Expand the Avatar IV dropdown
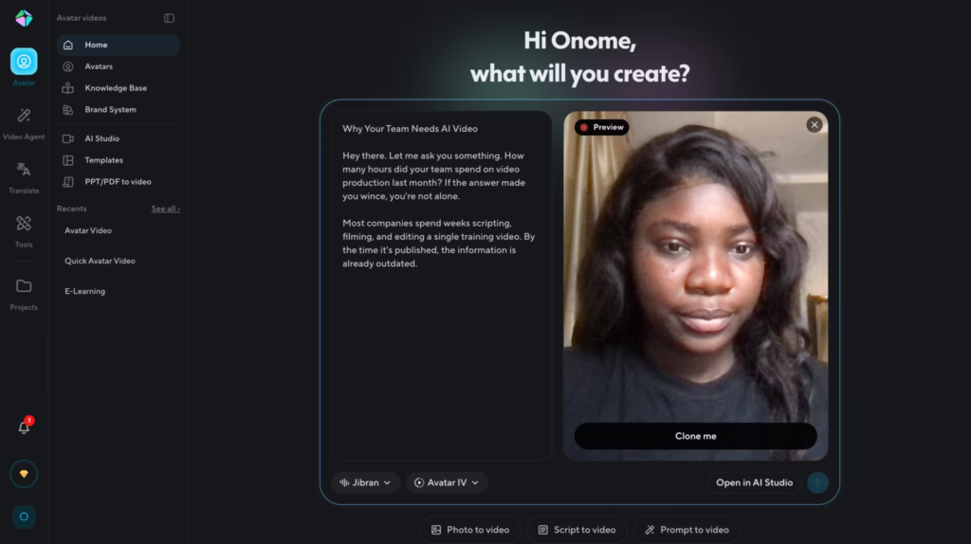The width and height of the screenshot is (971, 544). 447,482
